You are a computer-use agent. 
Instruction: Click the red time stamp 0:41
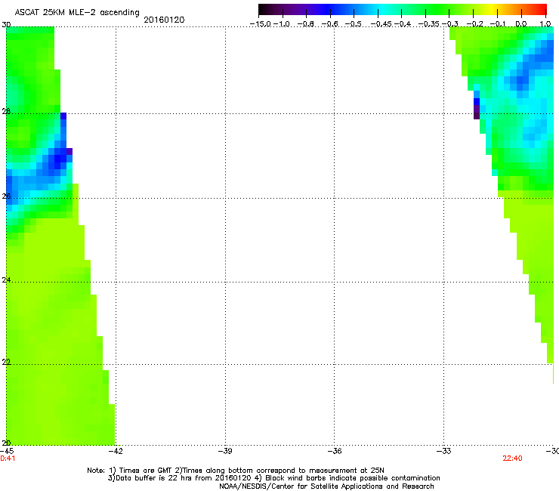click(8, 459)
